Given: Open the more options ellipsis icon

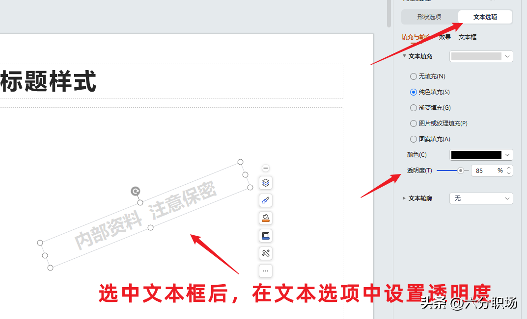Looking at the screenshot, I should [266, 271].
